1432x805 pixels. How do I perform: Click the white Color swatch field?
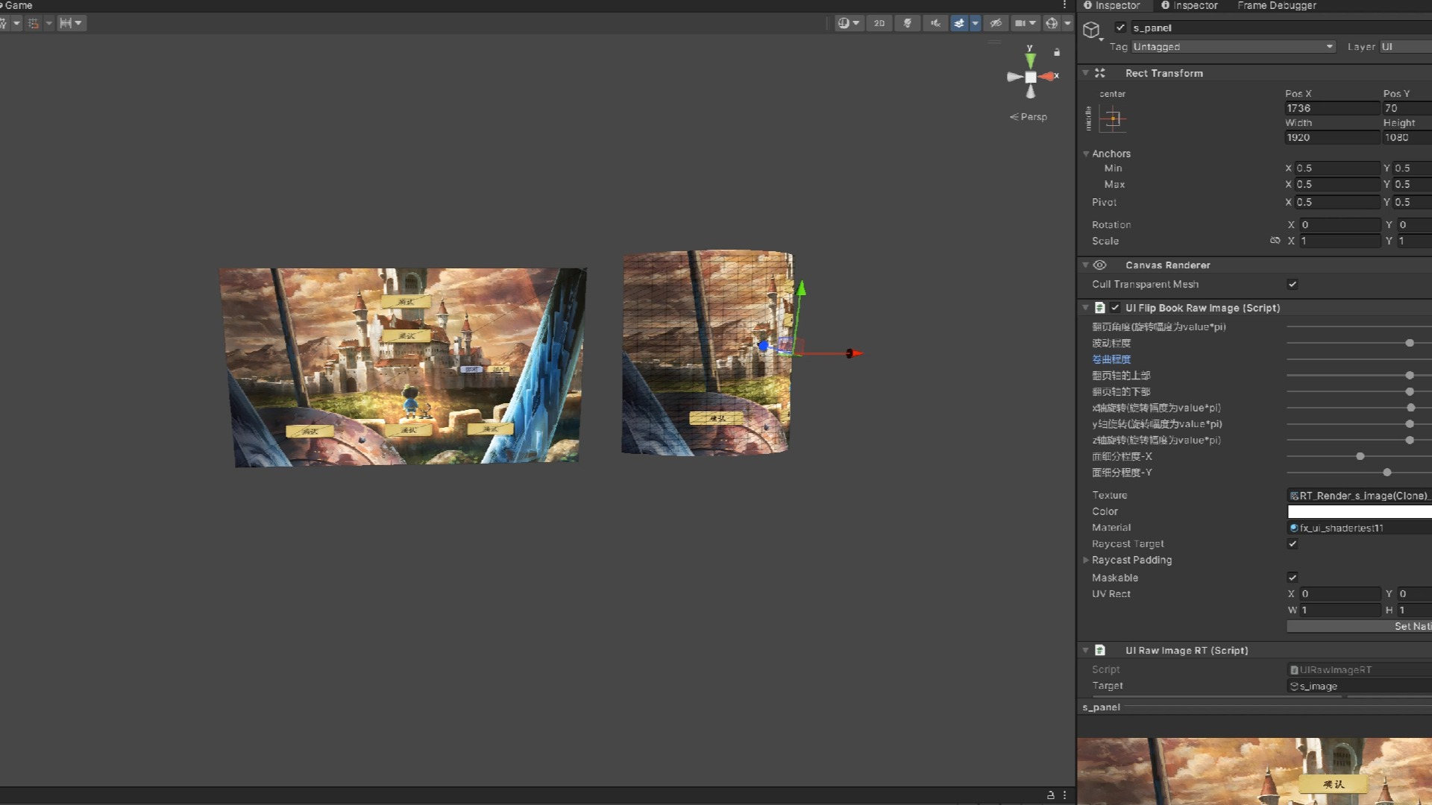tap(1359, 511)
